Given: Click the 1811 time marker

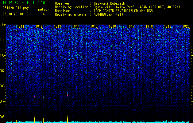Looking at the screenshot, I should (x=21, y=26).
